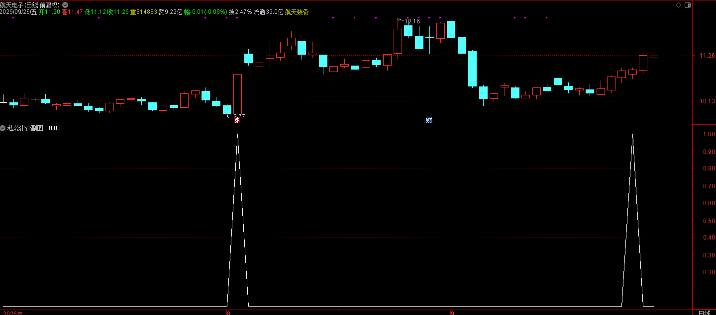Click the red 涨 limit-up marker icon
This screenshot has width=716, height=315.
pyautogui.click(x=237, y=120)
